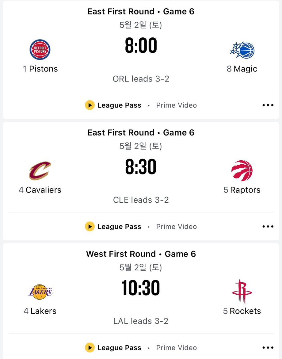The height and width of the screenshot is (359, 282).
Task: Open the 8:30 game details
Action: click(141, 167)
